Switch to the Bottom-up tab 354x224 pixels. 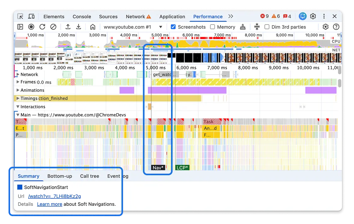[60, 176]
